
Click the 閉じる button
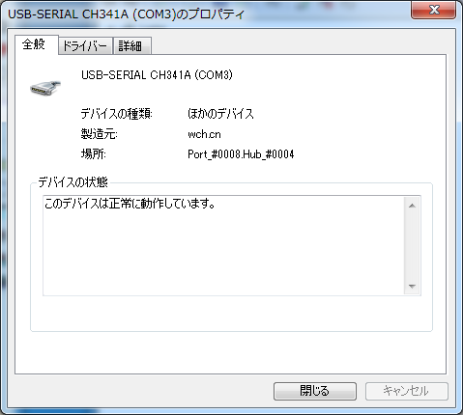click(315, 391)
